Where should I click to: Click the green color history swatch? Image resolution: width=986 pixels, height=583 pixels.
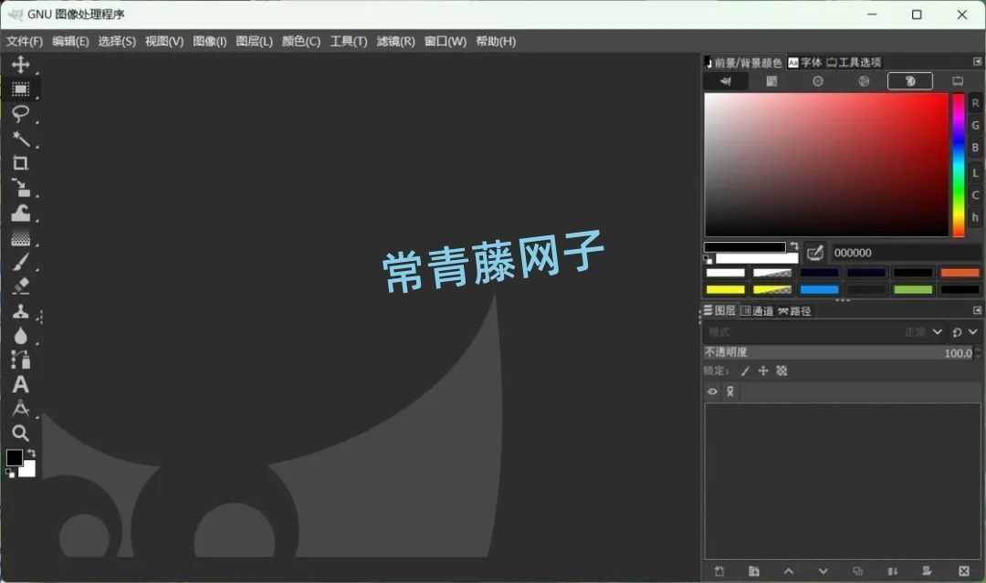click(912, 289)
